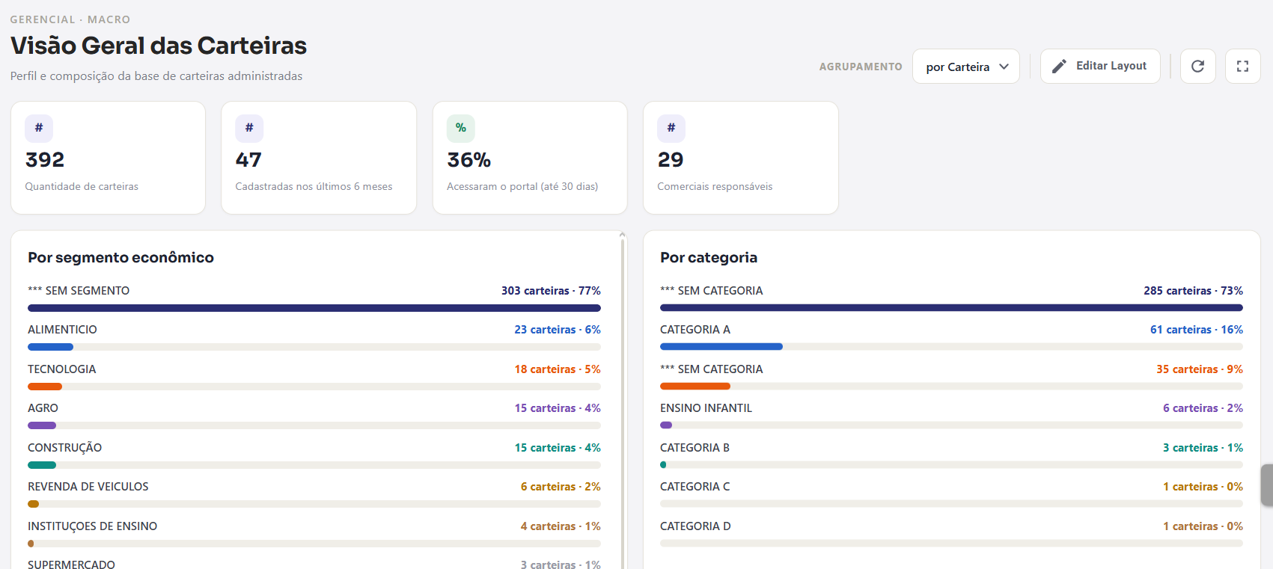Click the segmento panel scroll up arrow
Screen dimensions: 1273x569
623,235
